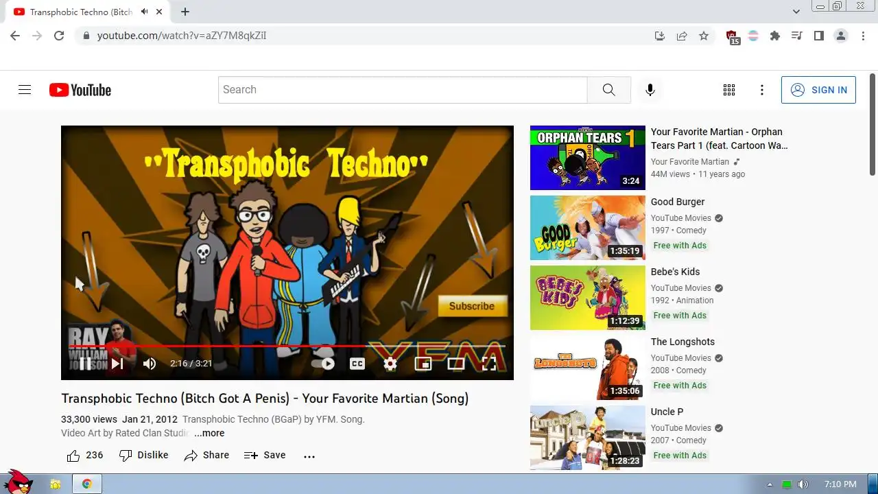
Task: Open The Longshots title link
Action: click(x=683, y=342)
